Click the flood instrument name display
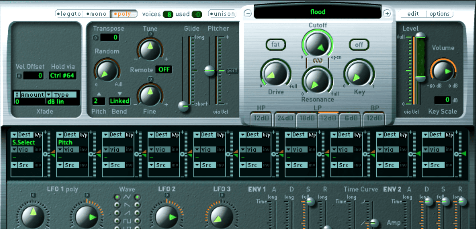 point(318,12)
